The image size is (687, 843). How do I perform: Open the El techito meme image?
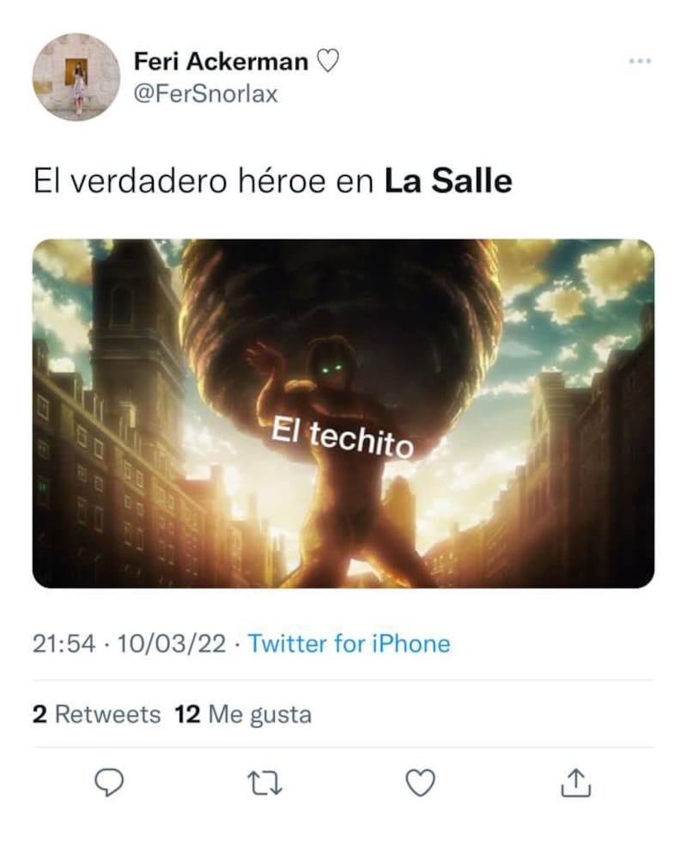pos(343,413)
